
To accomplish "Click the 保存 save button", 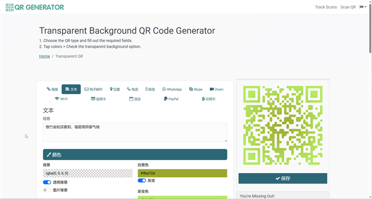I will (x=283, y=178).
